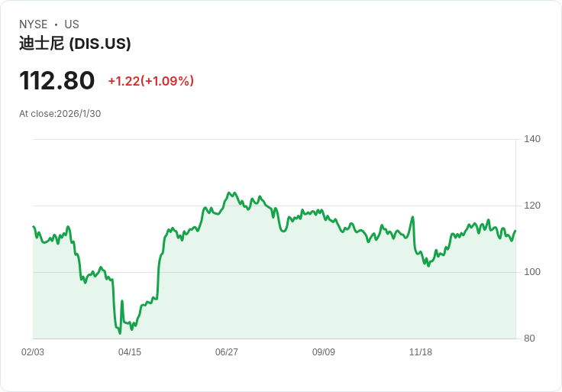Select the 140 y-axis label
Screen dimensions: 562x392
pyautogui.click(x=532, y=139)
